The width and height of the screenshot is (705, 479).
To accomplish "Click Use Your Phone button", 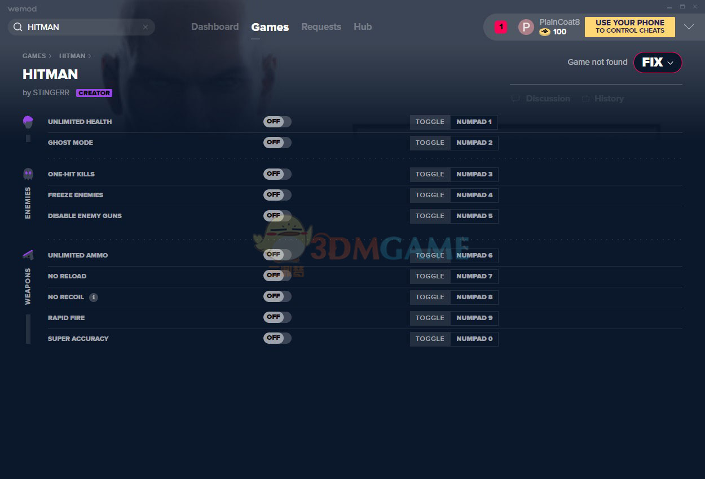I will (x=629, y=27).
